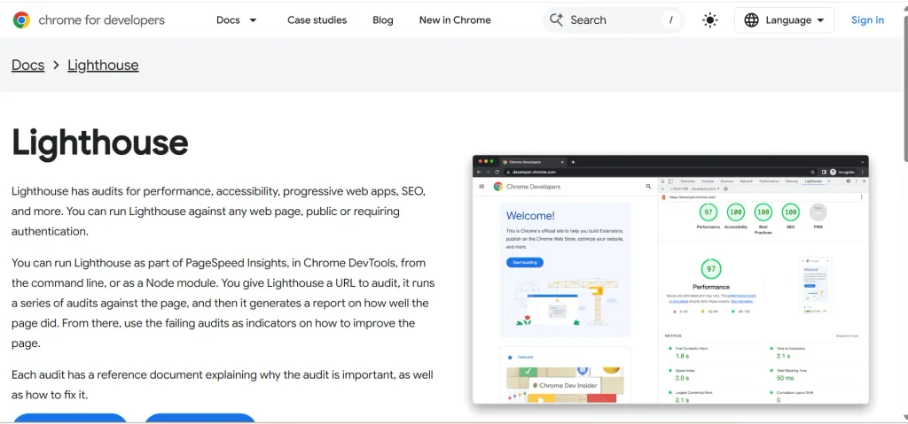
Task: Go to the Blog page
Action: click(x=383, y=20)
